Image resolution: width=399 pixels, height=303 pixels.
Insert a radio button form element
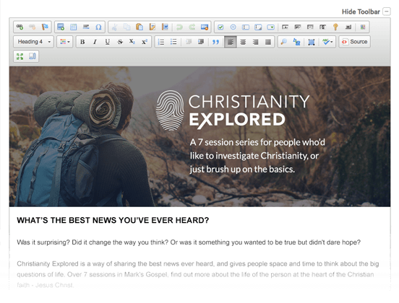(233, 27)
